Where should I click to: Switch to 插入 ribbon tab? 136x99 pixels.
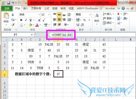point(26,8)
